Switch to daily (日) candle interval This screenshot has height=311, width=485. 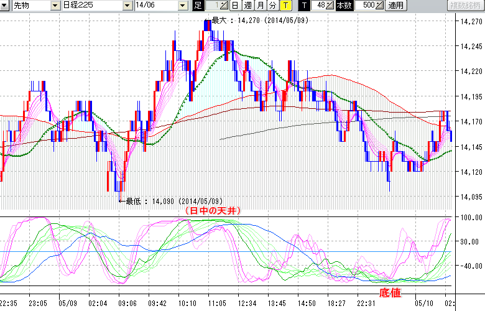(x=234, y=6)
